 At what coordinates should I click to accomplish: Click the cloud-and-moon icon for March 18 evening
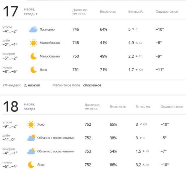pos(31,151)
